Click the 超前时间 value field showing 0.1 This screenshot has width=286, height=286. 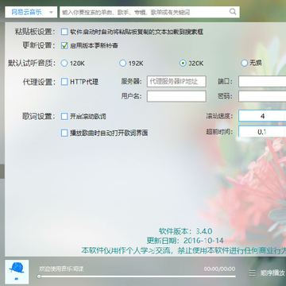tap(262, 132)
